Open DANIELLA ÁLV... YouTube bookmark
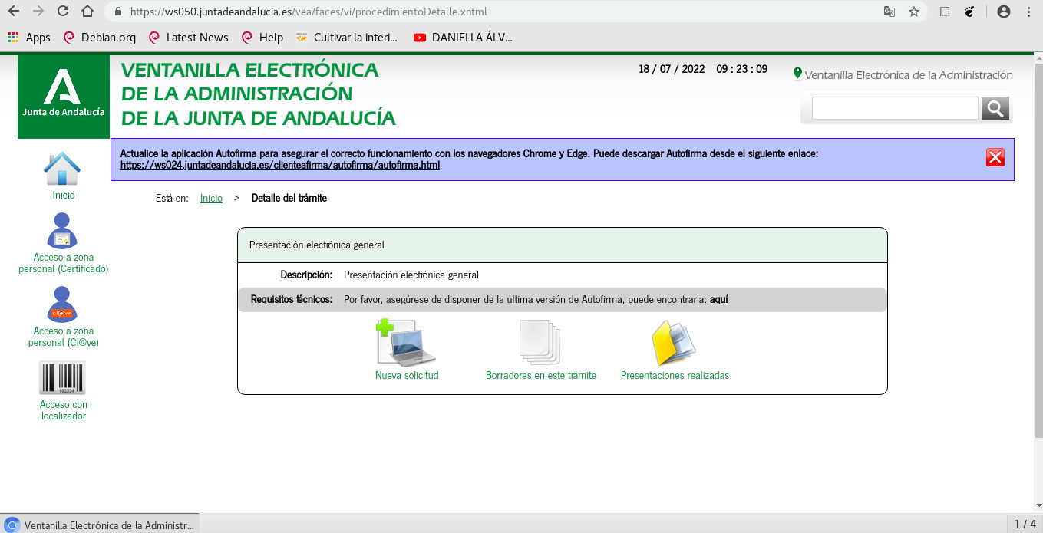This screenshot has width=1043, height=533. pos(462,37)
